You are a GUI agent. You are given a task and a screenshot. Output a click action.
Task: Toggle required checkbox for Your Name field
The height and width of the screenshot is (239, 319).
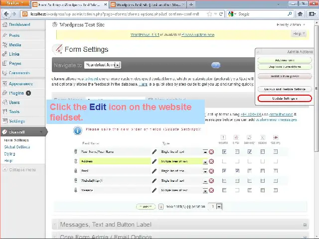coord(224,151)
